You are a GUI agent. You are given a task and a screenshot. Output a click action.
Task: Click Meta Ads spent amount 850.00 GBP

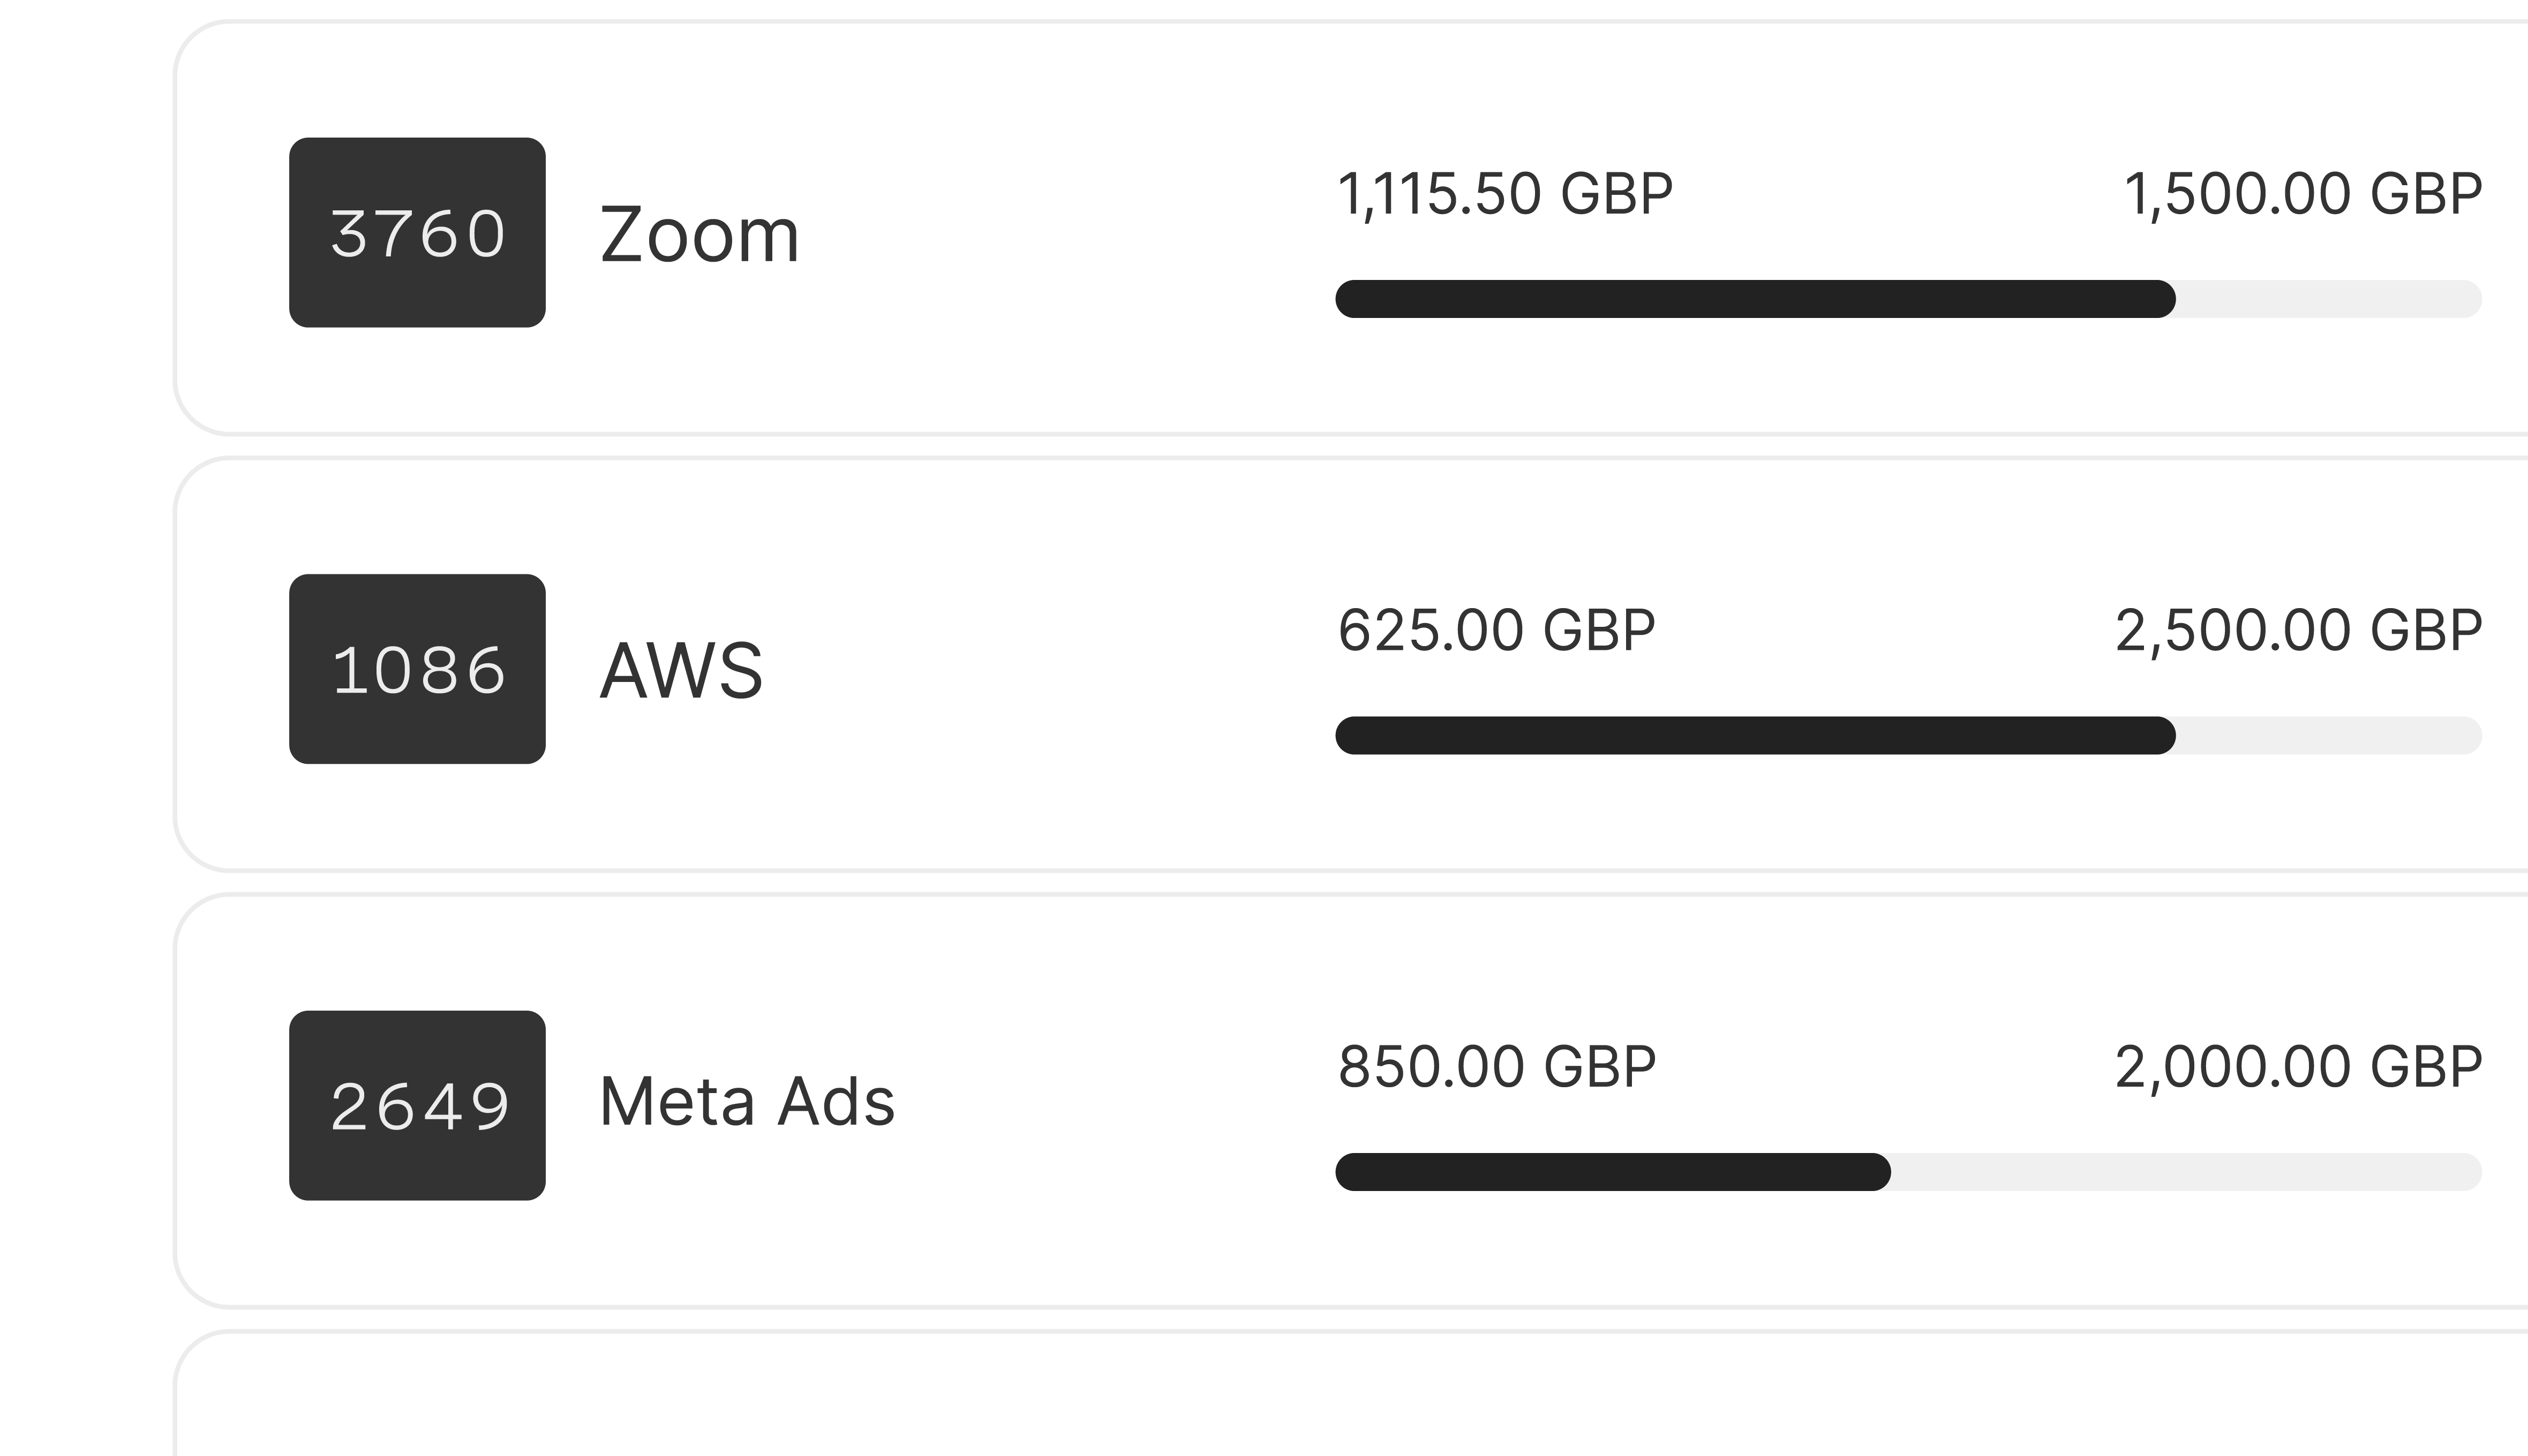(x=1496, y=1066)
